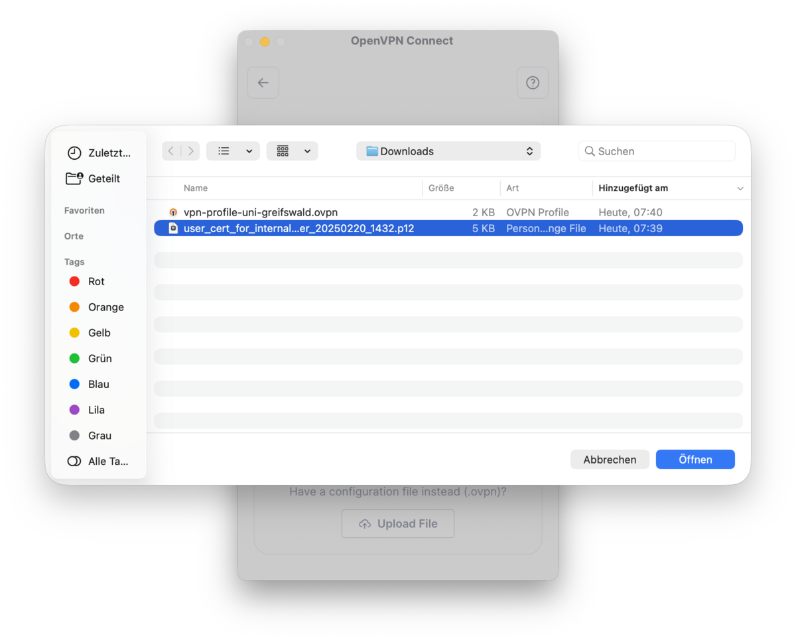Filter by the Grün tag
Viewport: 796px width, 640px height.
coord(90,359)
